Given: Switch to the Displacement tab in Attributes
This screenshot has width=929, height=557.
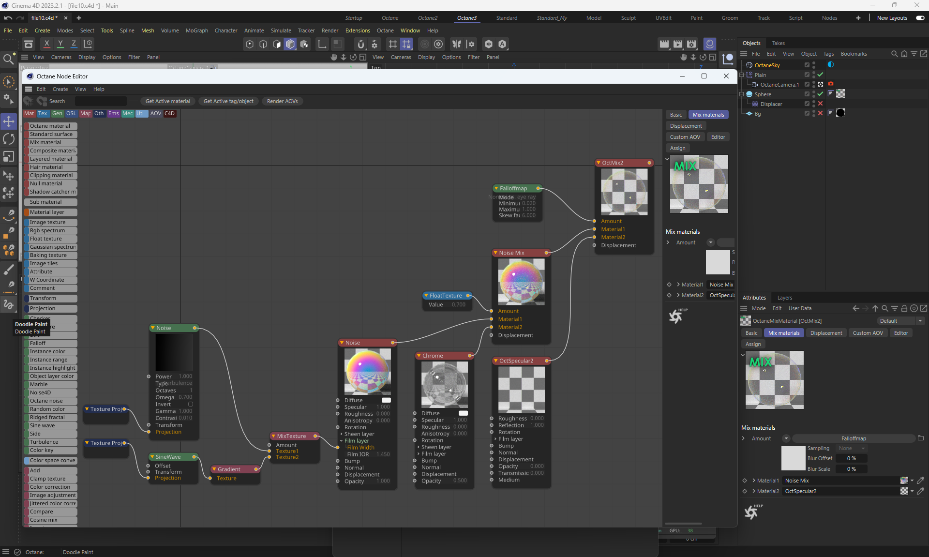Looking at the screenshot, I should (826, 333).
